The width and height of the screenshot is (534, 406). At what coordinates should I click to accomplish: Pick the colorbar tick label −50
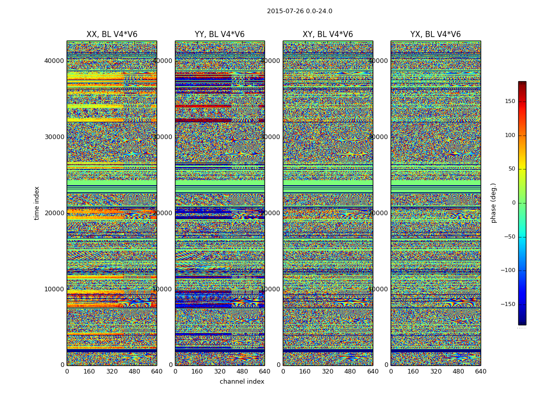pos(510,237)
